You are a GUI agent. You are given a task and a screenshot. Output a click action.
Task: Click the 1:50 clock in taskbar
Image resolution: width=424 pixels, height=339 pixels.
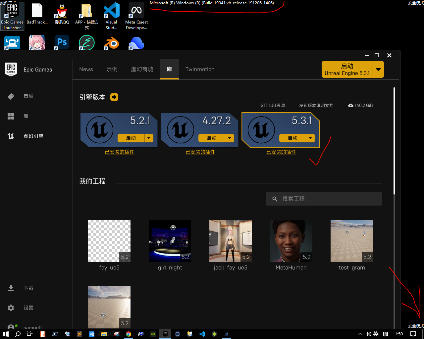[399, 334]
